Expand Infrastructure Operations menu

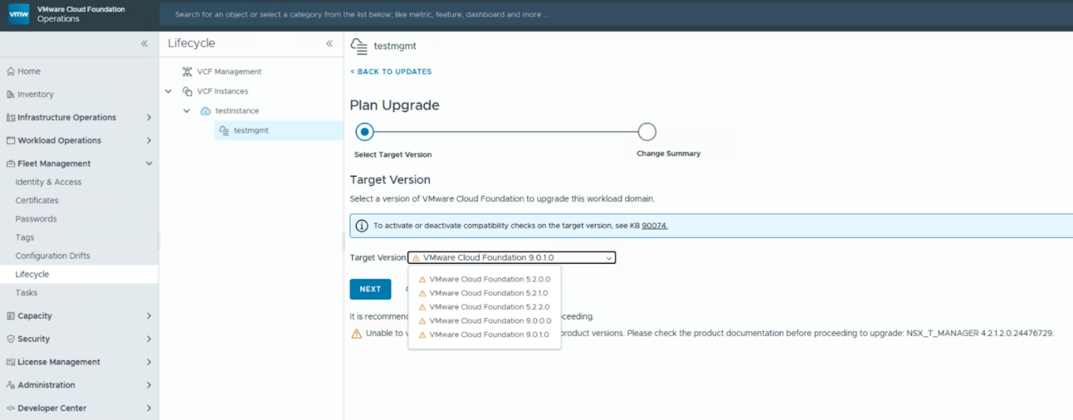[149, 117]
